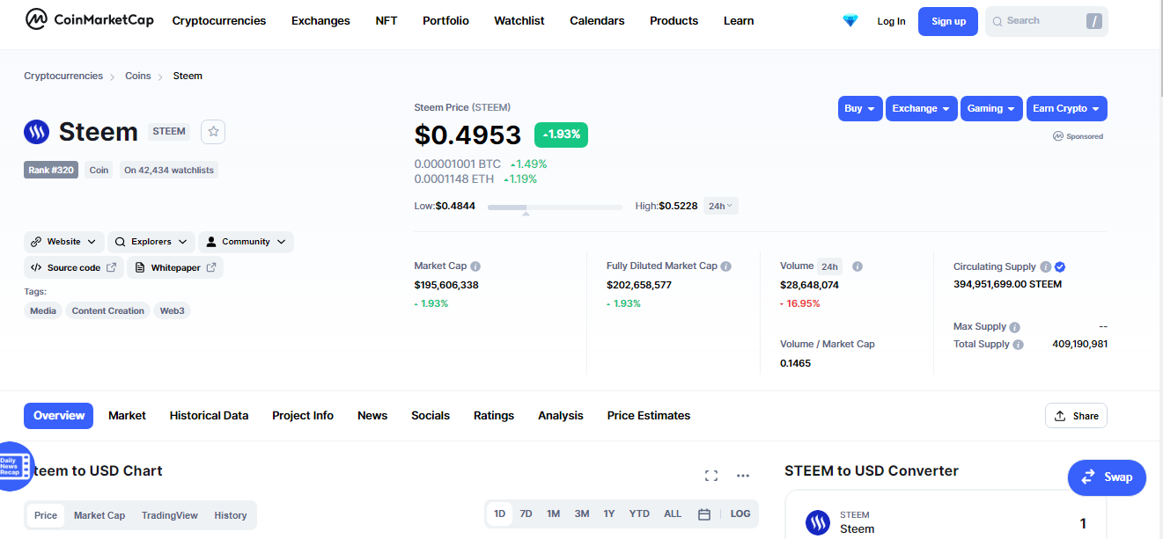Click the Share button
Screen dimensions: 1163x539
tap(1076, 416)
